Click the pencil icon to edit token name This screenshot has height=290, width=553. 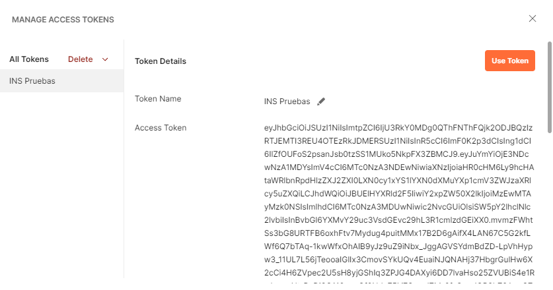click(321, 101)
